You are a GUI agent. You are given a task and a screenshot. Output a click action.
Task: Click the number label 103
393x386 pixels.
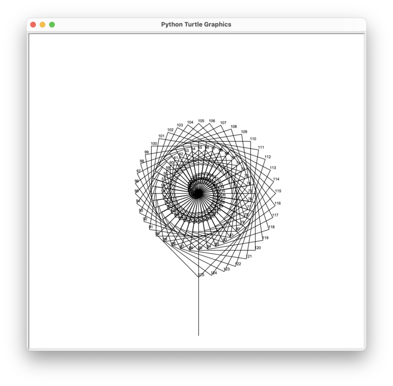tap(180, 125)
